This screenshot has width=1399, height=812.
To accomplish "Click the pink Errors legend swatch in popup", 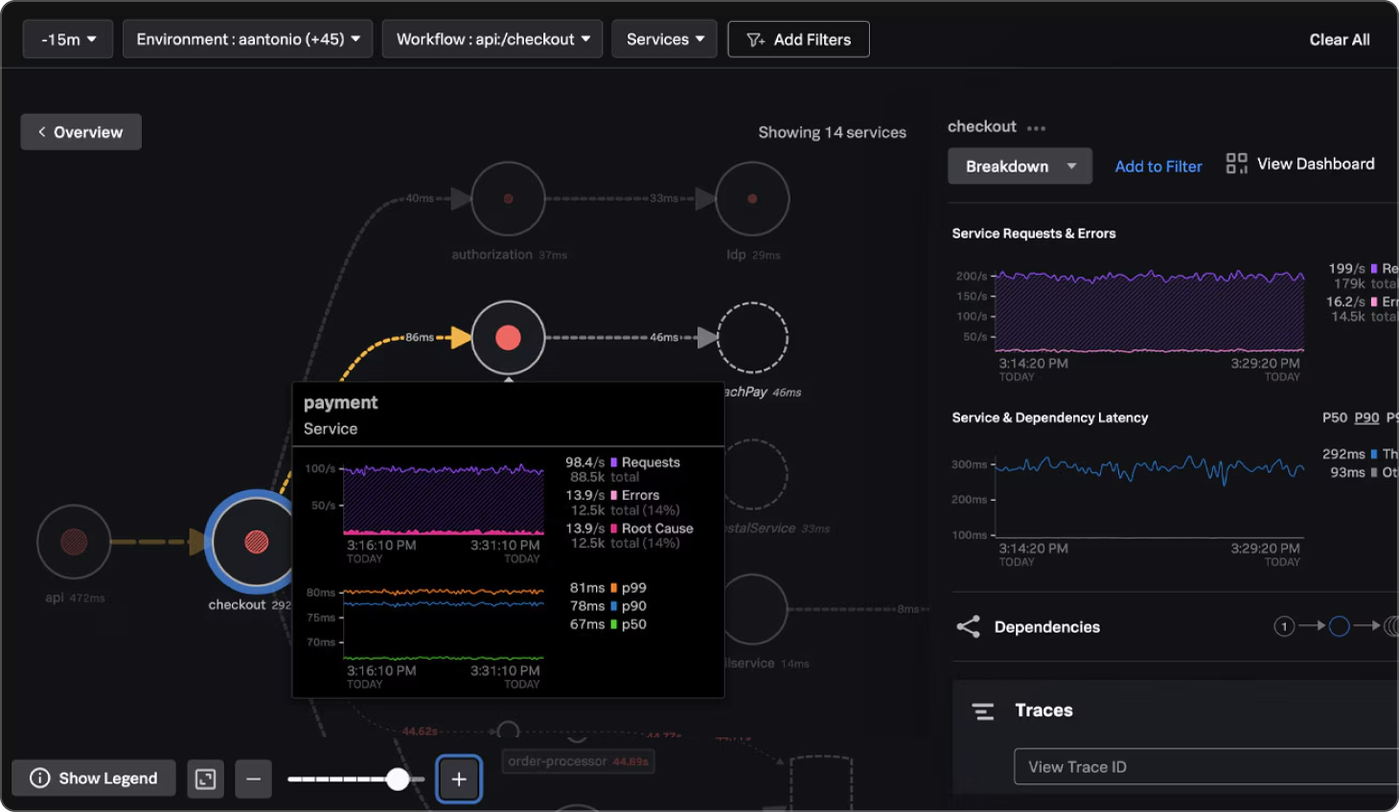I will (614, 496).
